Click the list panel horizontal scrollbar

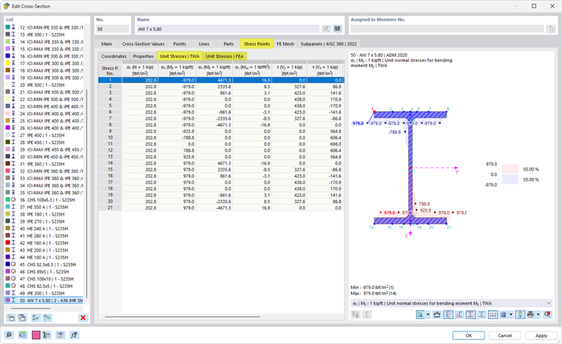[x=30, y=309]
